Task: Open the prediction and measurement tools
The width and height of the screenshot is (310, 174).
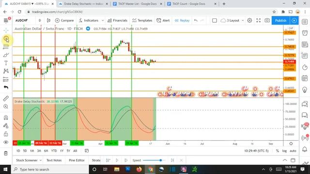Action: 6,79
